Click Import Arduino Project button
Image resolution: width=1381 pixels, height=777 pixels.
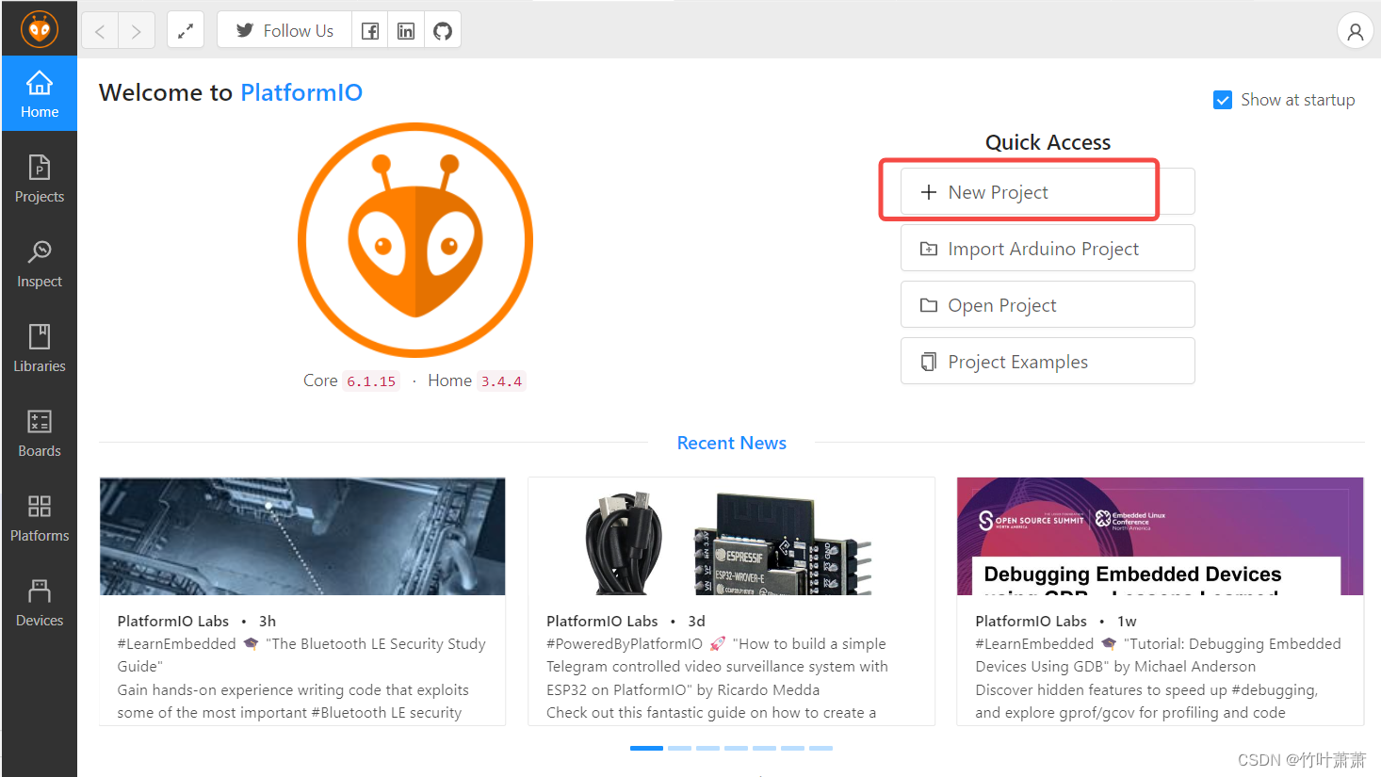coord(1048,249)
